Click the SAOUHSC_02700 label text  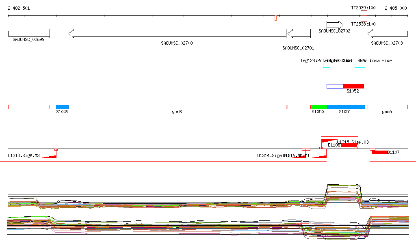click(x=177, y=43)
